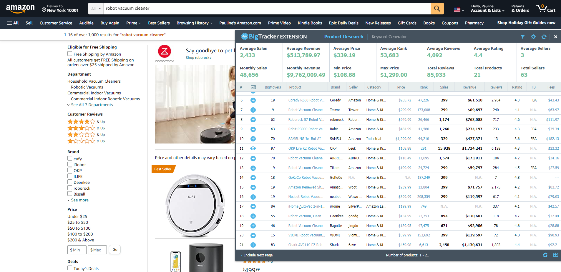Click plus icon for Robit R3000 row
The height and width of the screenshot is (272, 561).
tap(253, 129)
